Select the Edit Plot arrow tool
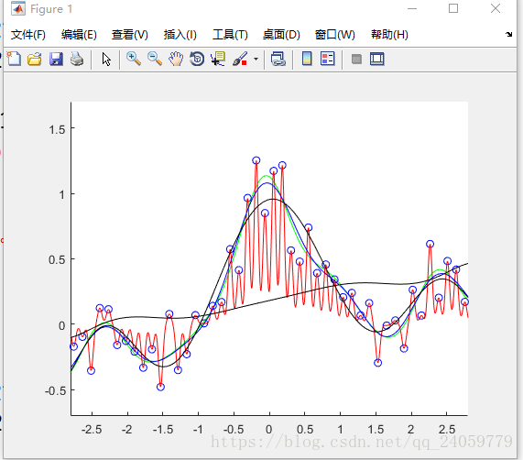The height and width of the screenshot is (460, 523). tap(106, 60)
